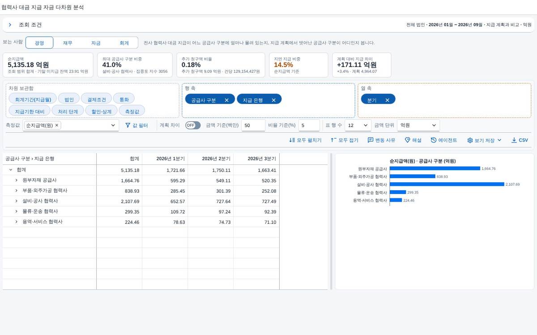Click the 모두 펼치기 expand-all icon
Screen dimensions: 537x335
click(x=292, y=140)
